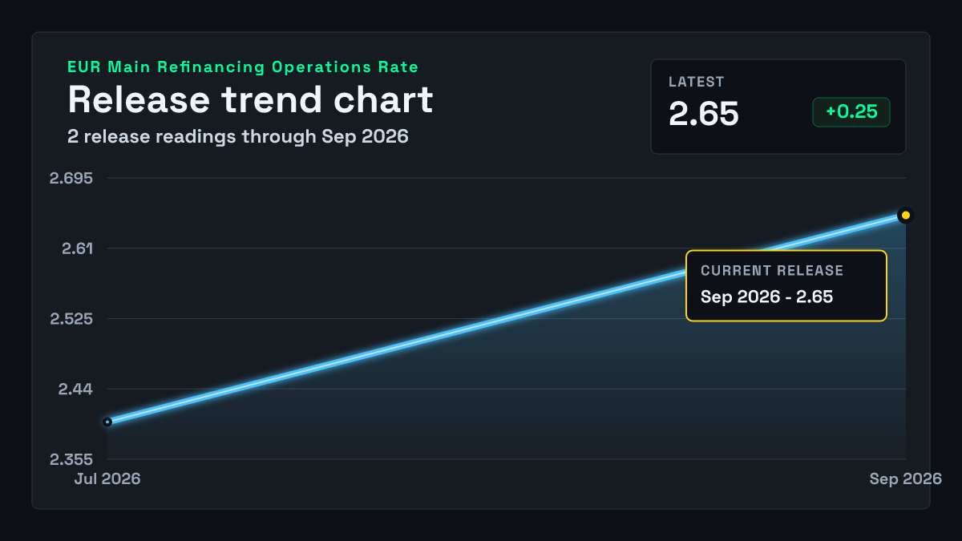Click the LATEST heading in summary card
Viewport: 962px width, 541px height.
point(697,82)
